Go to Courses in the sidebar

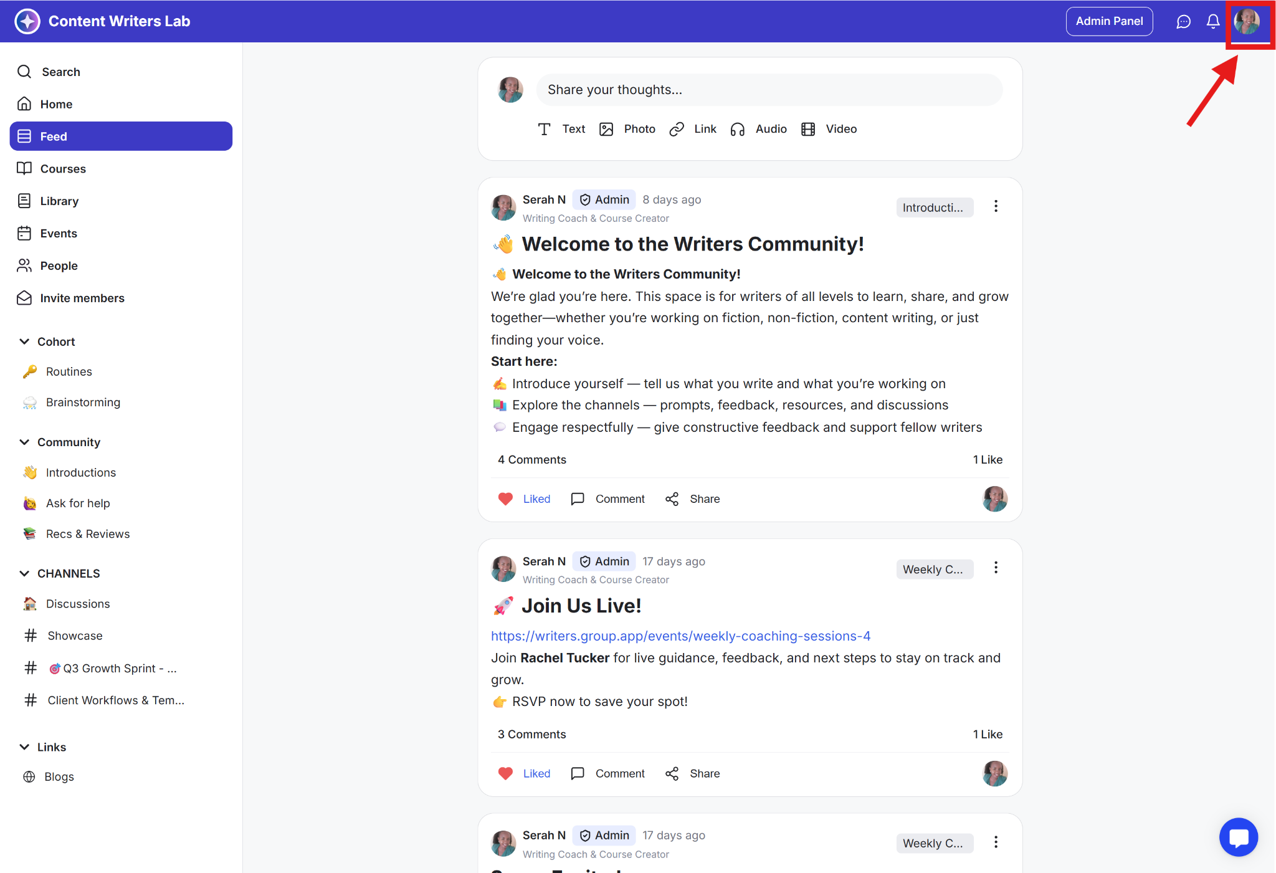tap(63, 169)
